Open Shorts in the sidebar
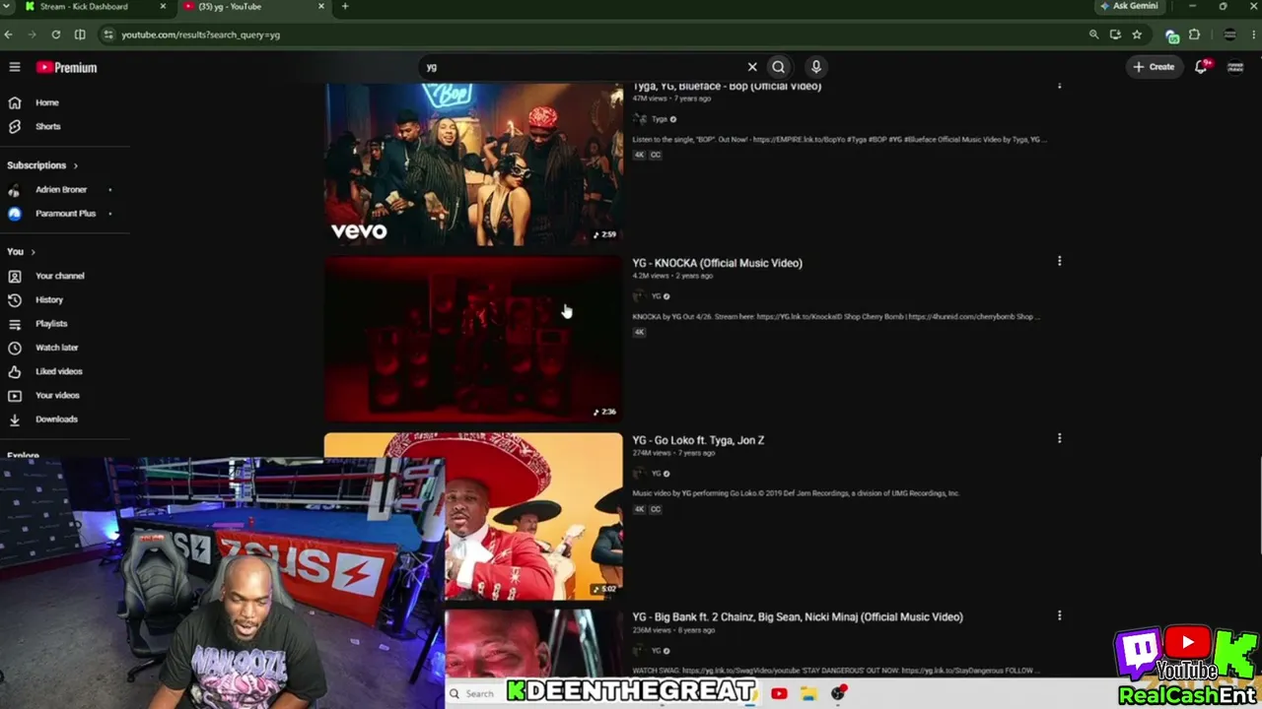This screenshot has height=709, width=1262. pos(47,127)
